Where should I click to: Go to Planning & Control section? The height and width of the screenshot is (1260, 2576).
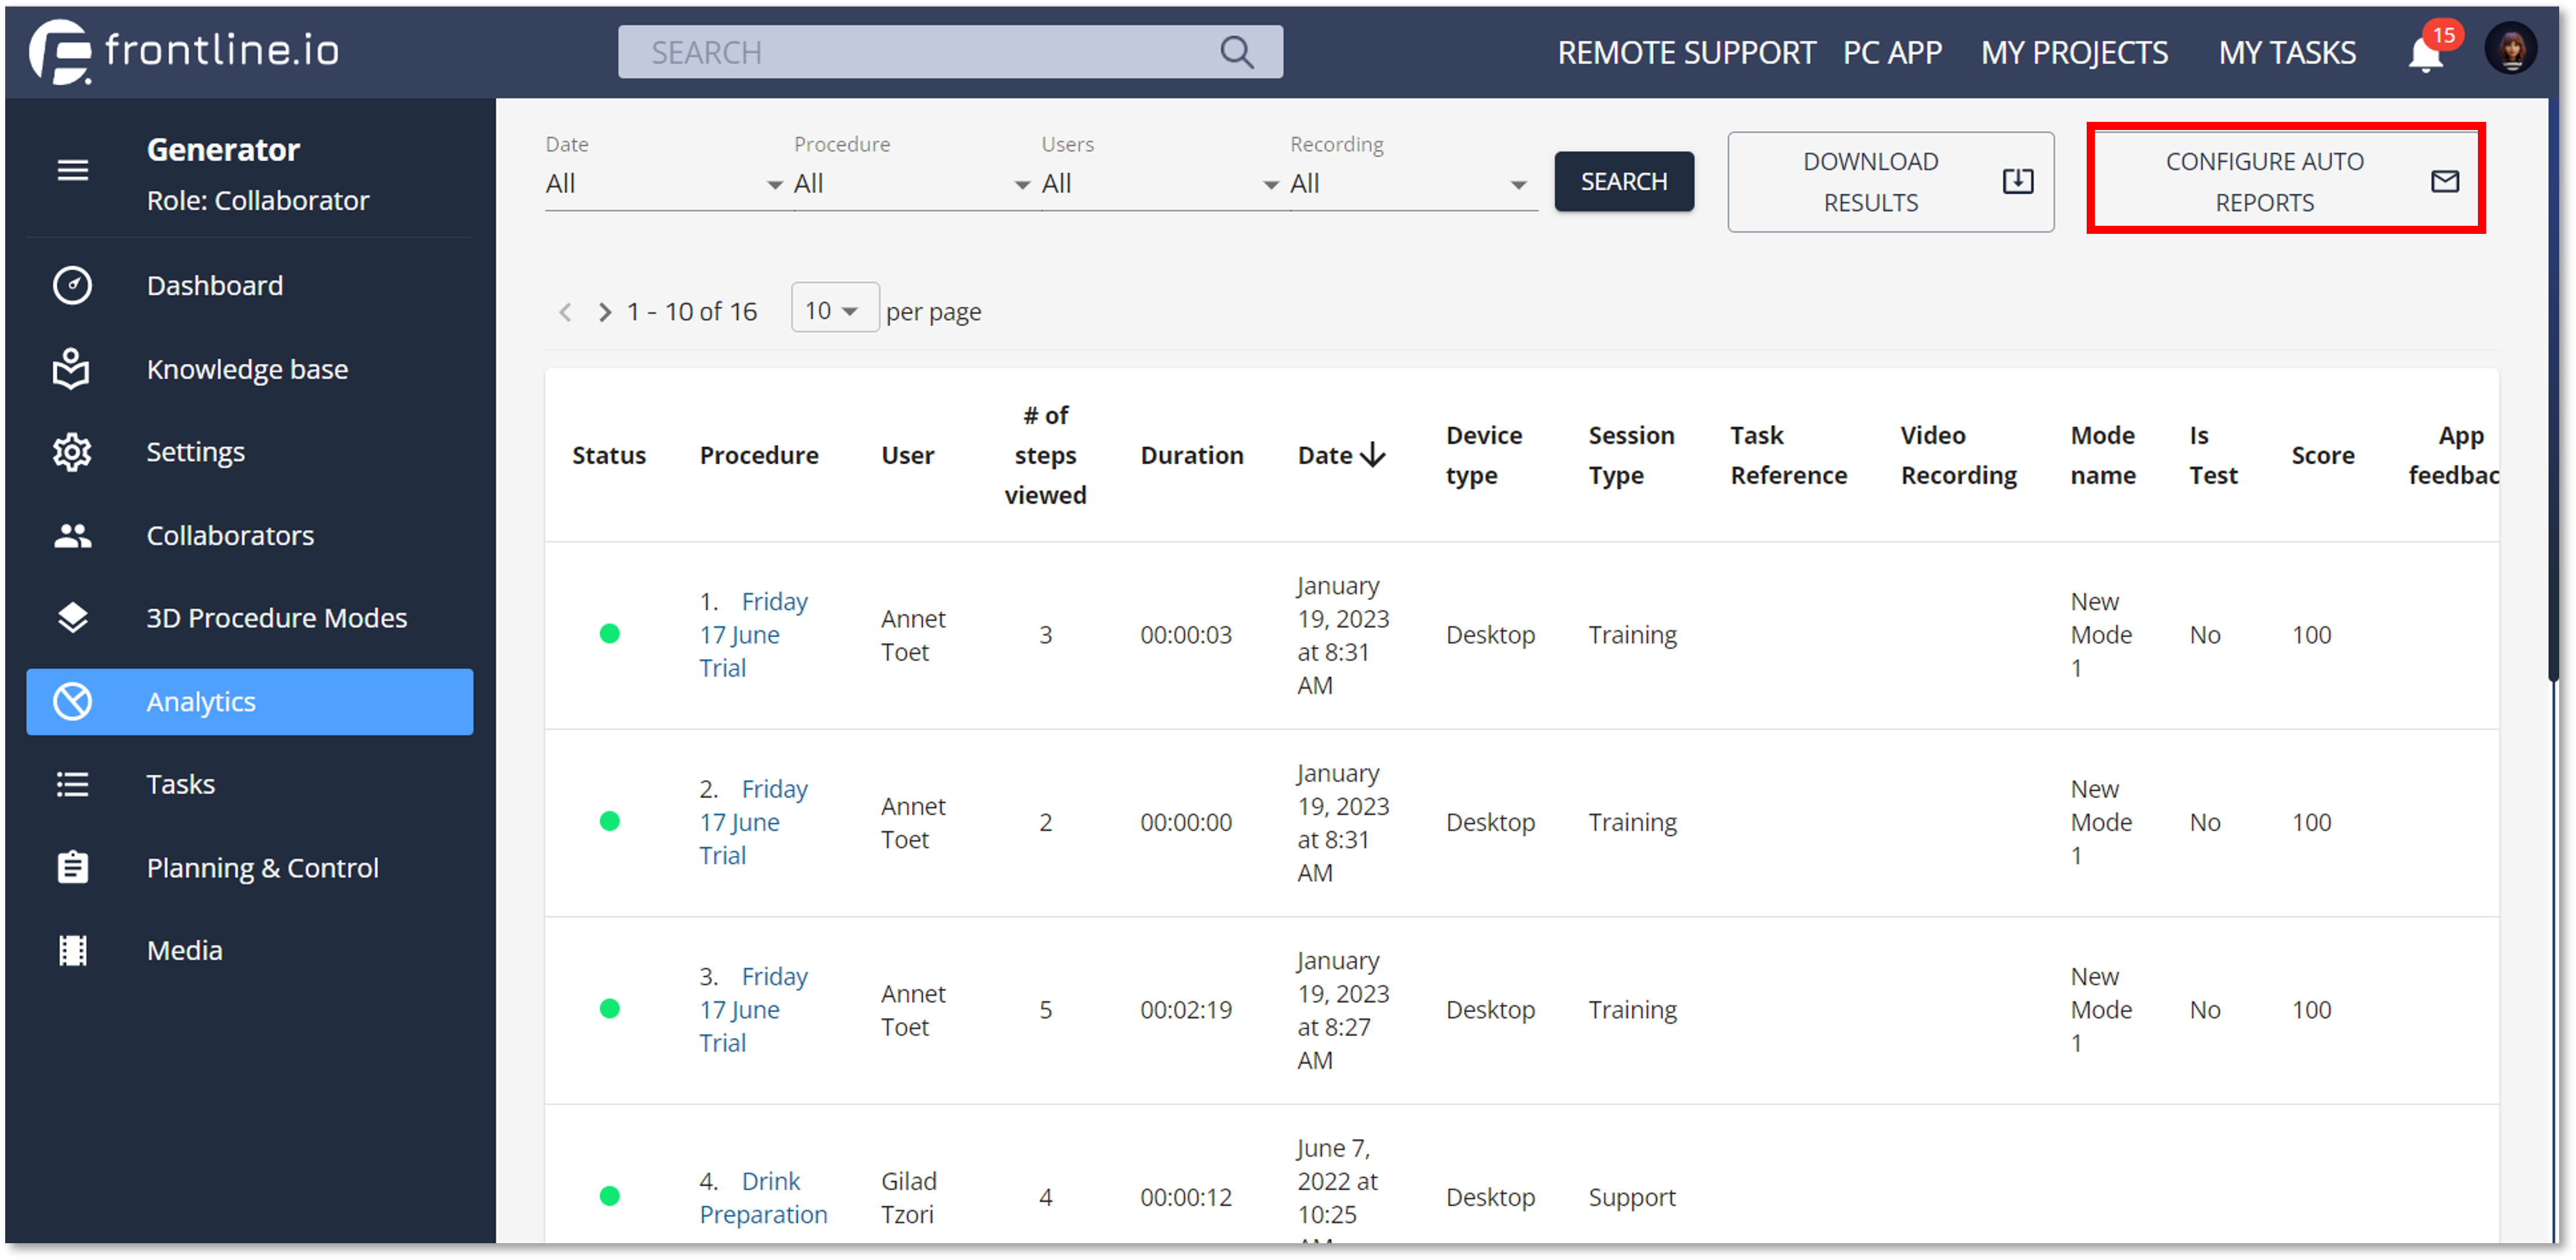pyautogui.click(x=262, y=867)
